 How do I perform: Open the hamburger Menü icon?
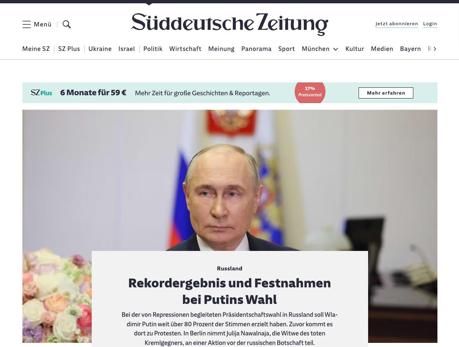tap(26, 24)
